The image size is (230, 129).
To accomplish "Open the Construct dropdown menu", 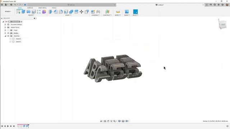I will pos(107,15).
